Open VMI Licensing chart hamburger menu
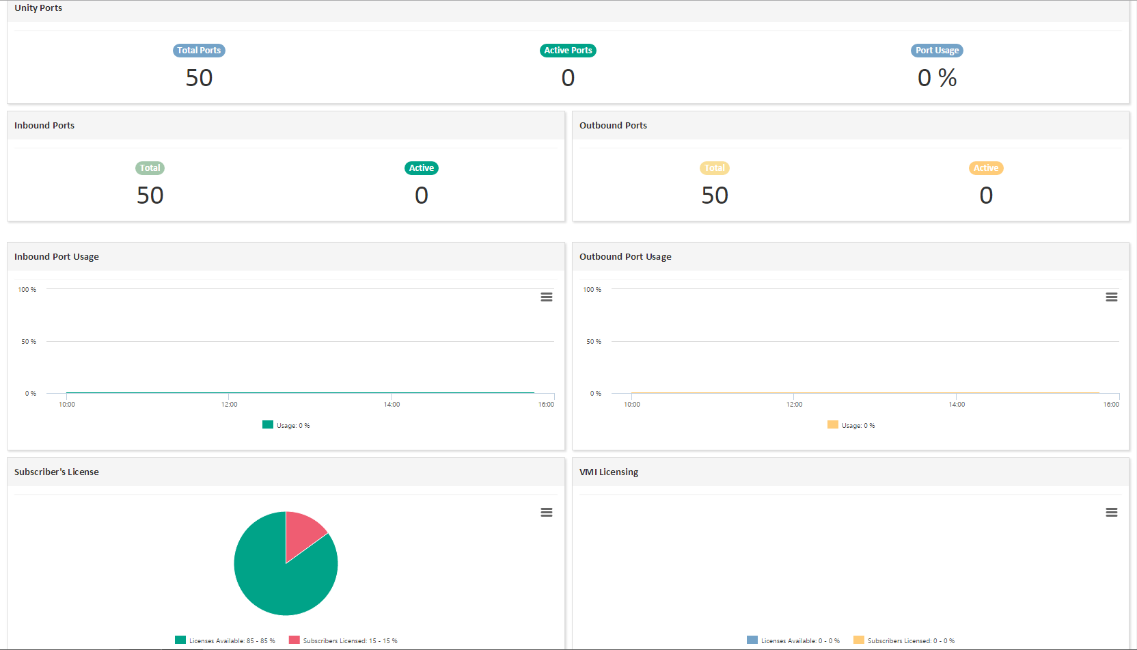 (x=1112, y=513)
